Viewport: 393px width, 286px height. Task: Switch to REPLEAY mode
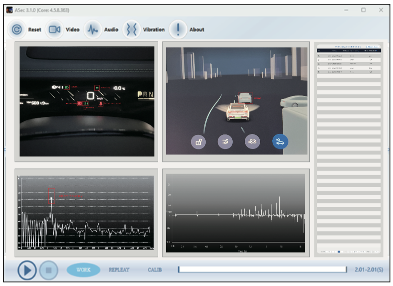(119, 270)
